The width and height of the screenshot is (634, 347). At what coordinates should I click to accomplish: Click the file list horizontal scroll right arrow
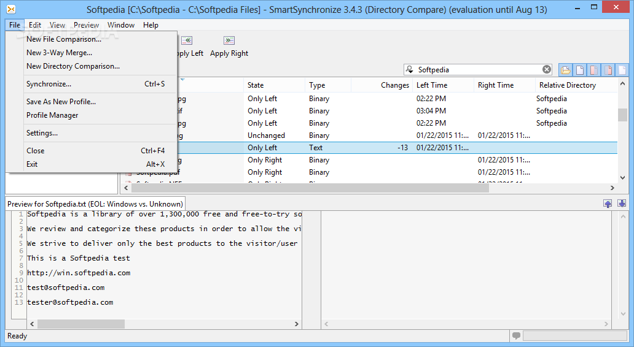click(x=612, y=188)
